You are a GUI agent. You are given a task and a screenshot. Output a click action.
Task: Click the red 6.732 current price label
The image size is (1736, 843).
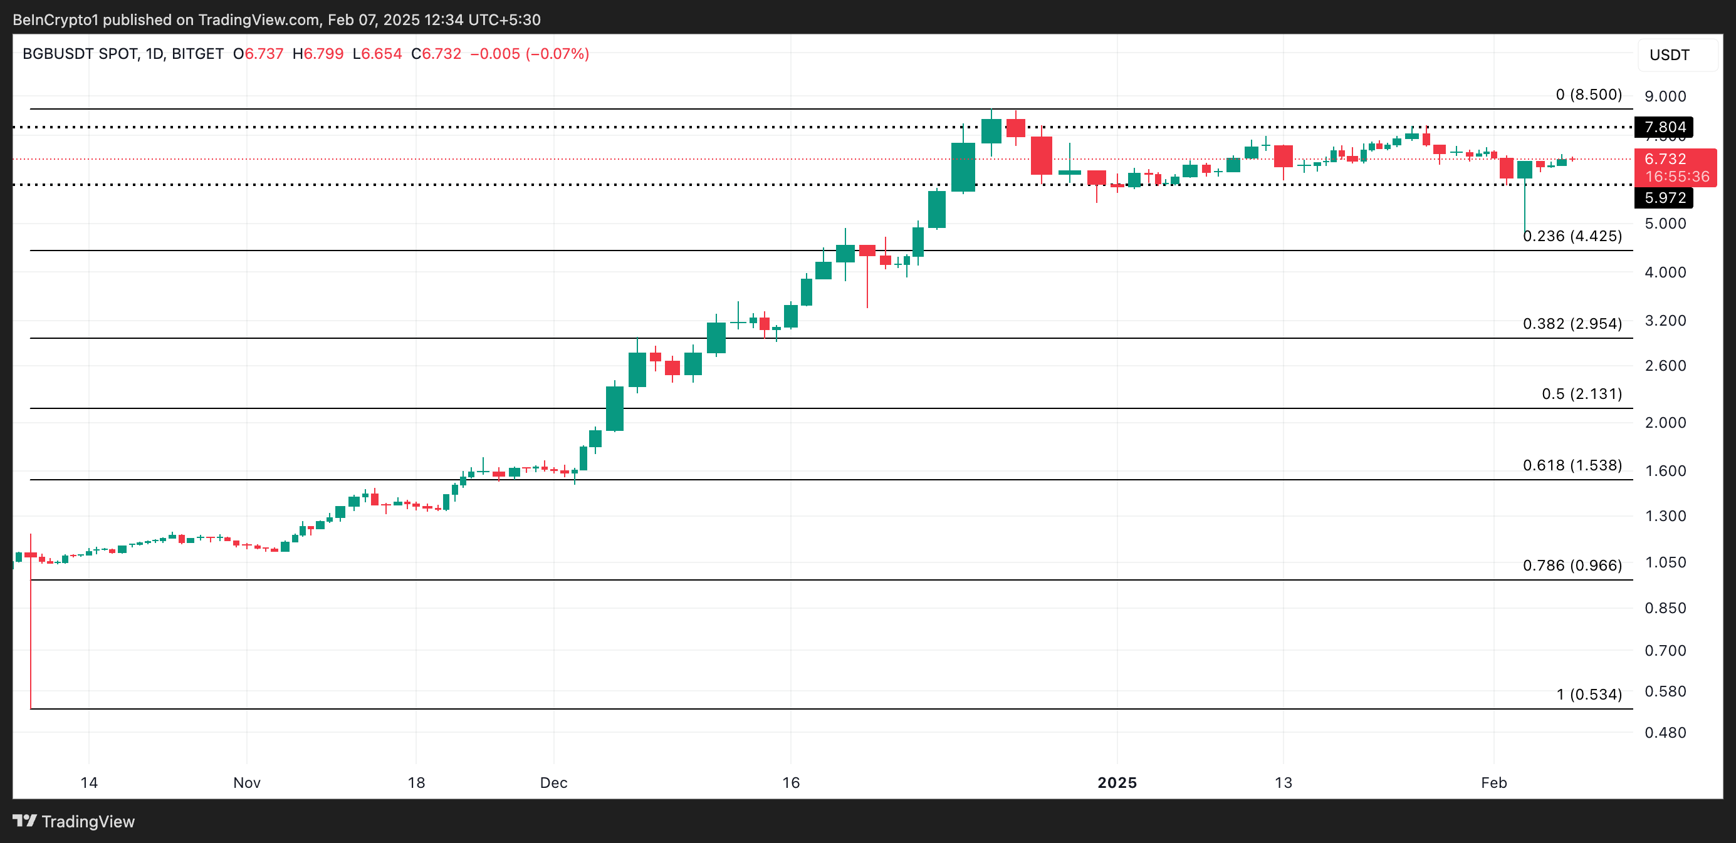pos(1665,159)
